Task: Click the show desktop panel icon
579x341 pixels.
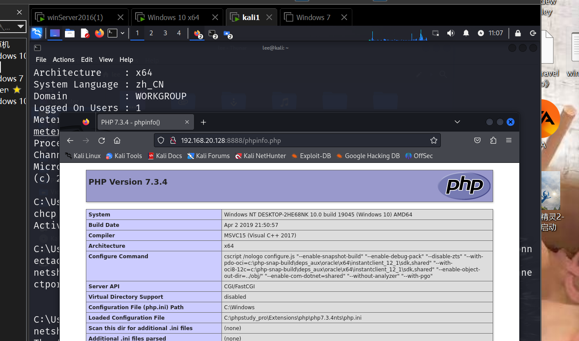Action: 55,33
